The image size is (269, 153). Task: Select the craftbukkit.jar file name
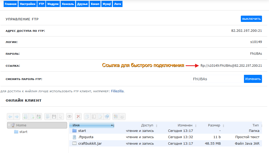(x=90, y=143)
